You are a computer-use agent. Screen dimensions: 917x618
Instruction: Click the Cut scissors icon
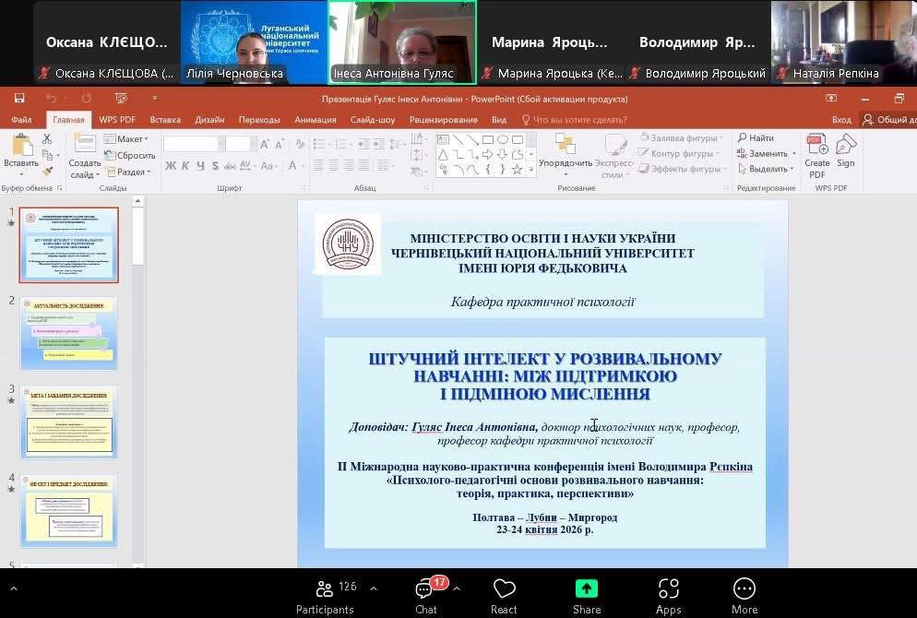click(x=47, y=139)
